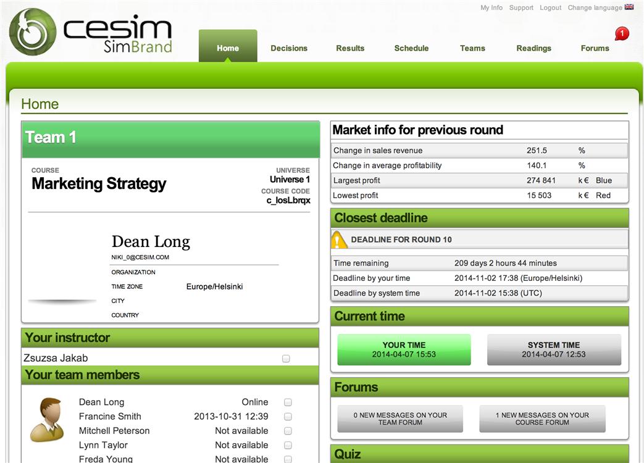This screenshot has height=463, width=644.
Task: Open the team forum messages button
Action: (x=401, y=419)
